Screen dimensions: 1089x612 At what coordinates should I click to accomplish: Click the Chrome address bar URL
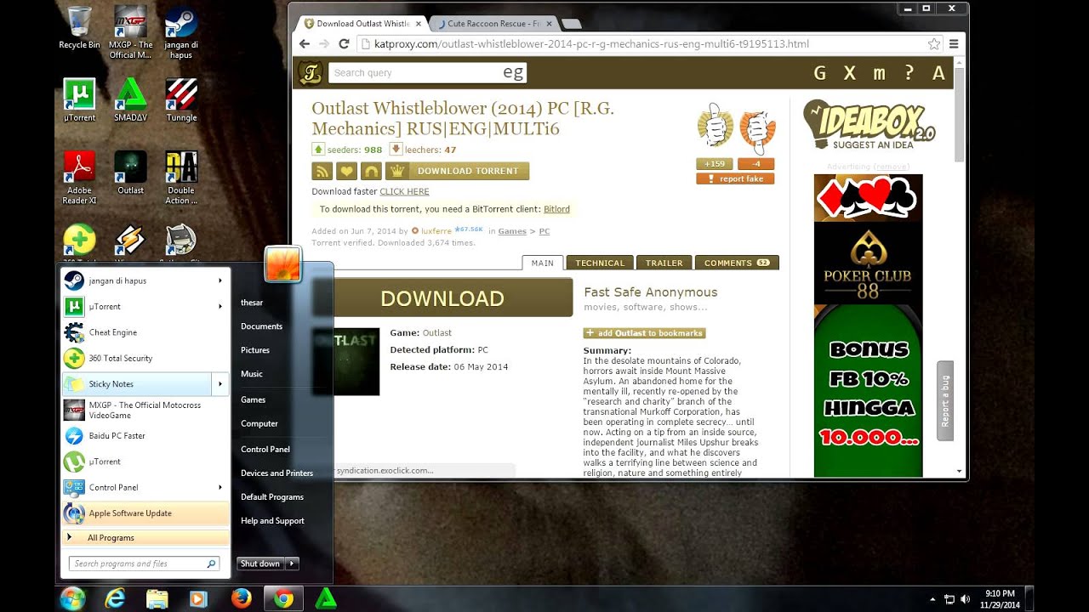[591, 44]
